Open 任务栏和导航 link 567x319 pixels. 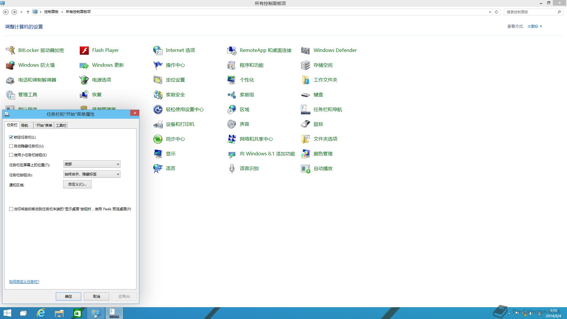(328, 110)
